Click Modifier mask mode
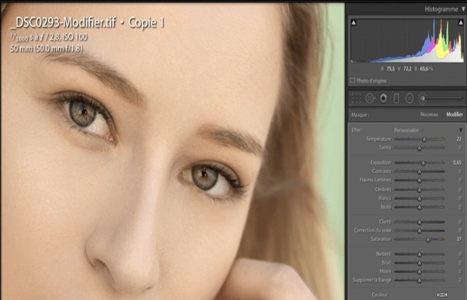 coord(454,114)
